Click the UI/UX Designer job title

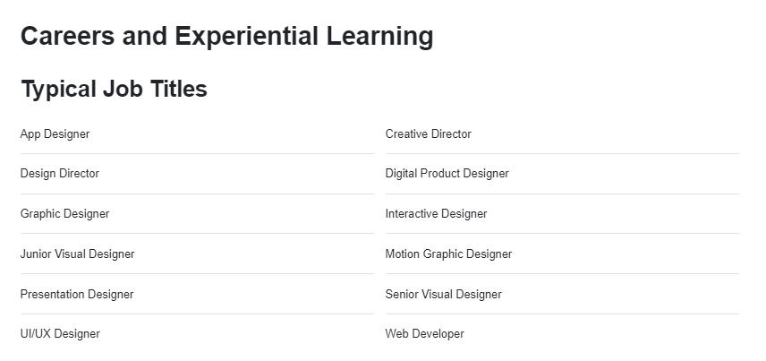coord(60,333)
